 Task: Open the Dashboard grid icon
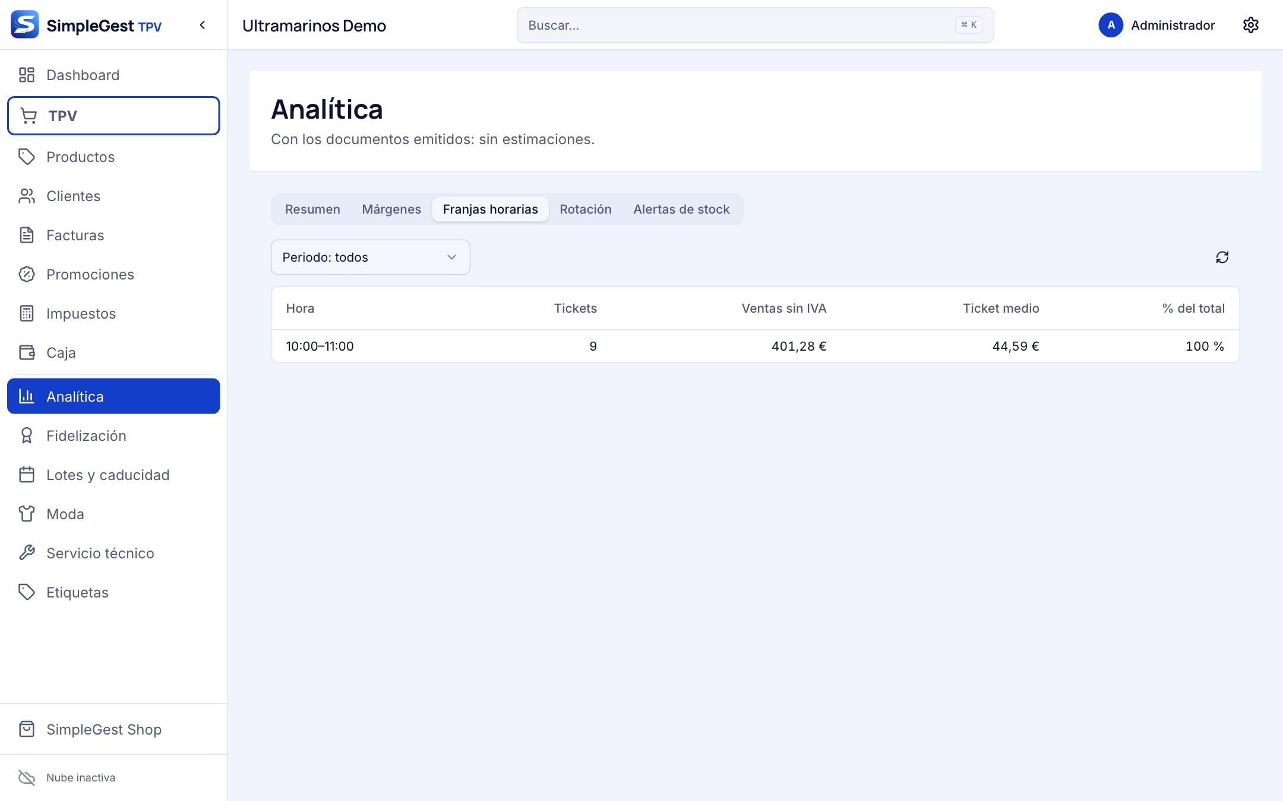[x=27, y=75]
